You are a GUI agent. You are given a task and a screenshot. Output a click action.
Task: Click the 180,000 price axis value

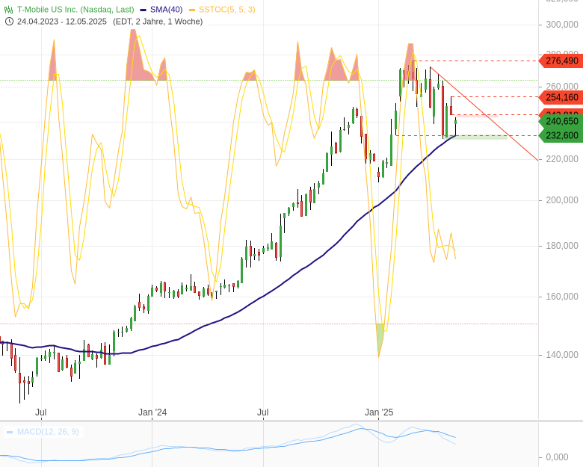pos(562,246)
